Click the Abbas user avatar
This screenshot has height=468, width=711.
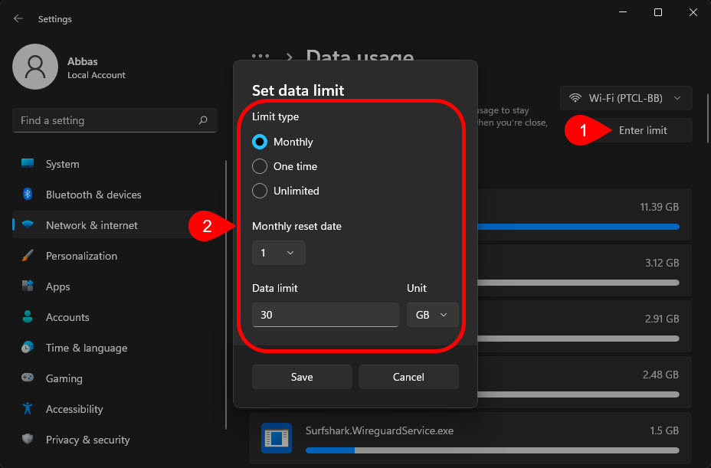(35, 67)
